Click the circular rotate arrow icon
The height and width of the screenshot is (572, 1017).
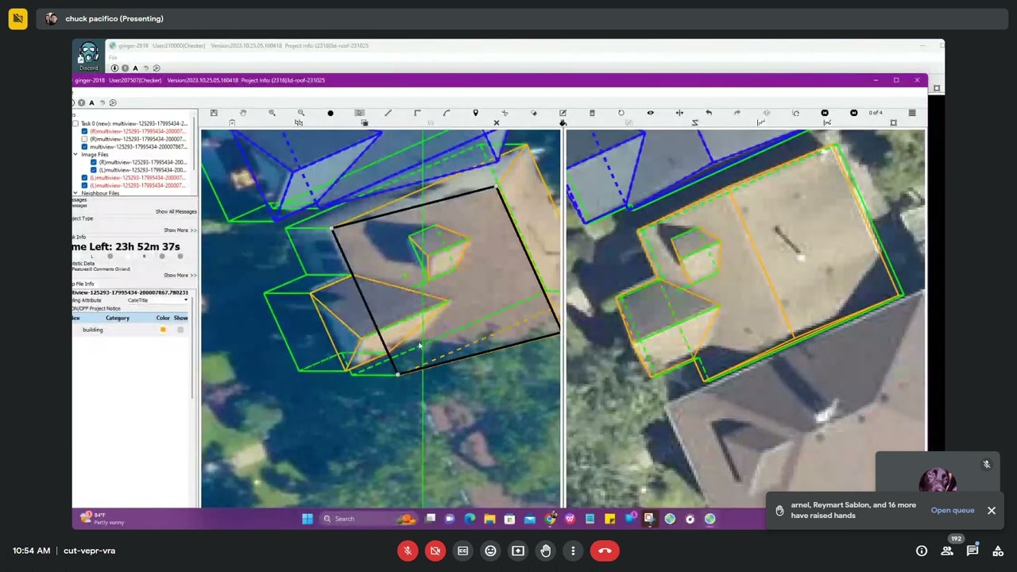[x=621, y=113]
